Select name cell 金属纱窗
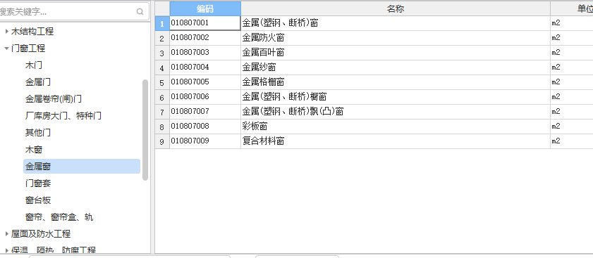The image size is (593, 258). coord(396,67)
